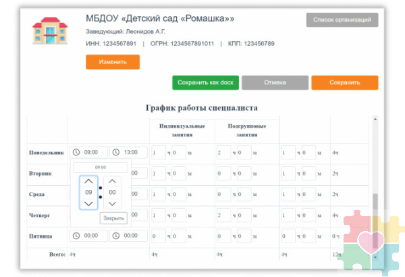This screenshot has width=405, height=277.
Task: Click Tuesday row total 2ч
Action: (335, 174)
